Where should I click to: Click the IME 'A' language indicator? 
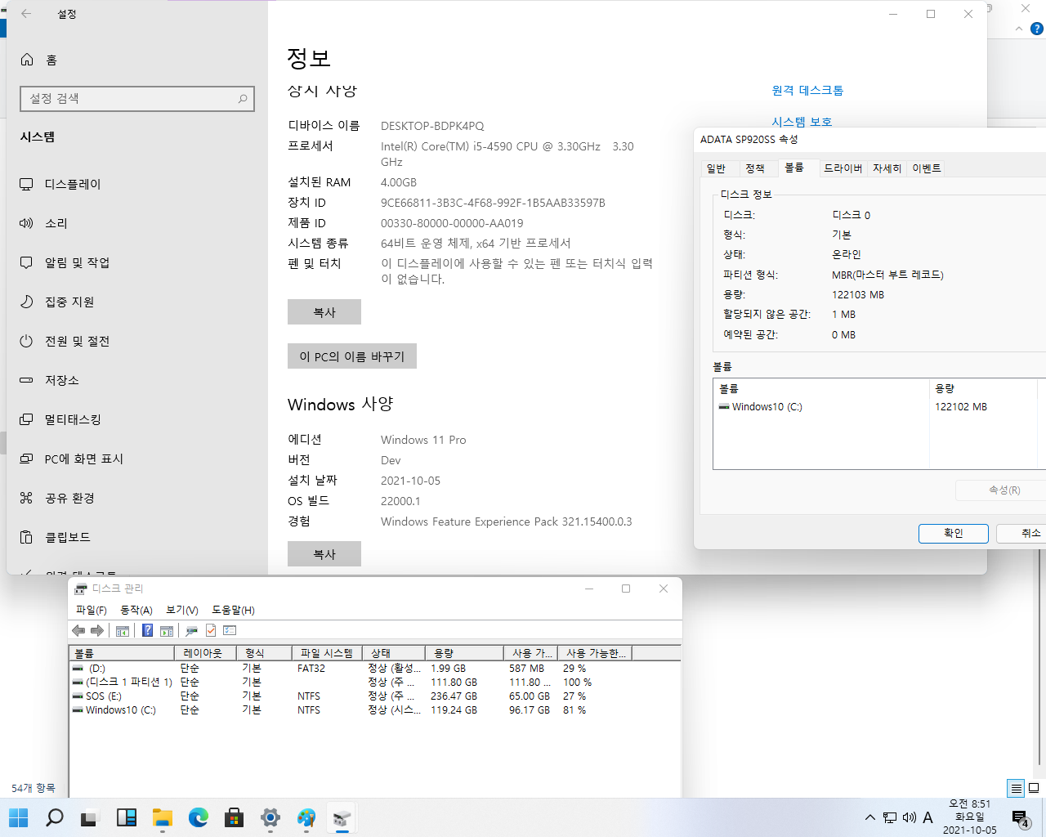click(x=928, y=817)
